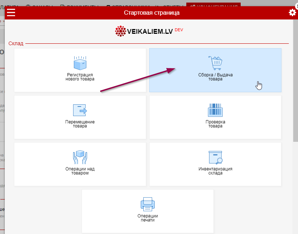Open settings via the gear icon
Viewport: 298px width, 234px height.
pos(292,12)
